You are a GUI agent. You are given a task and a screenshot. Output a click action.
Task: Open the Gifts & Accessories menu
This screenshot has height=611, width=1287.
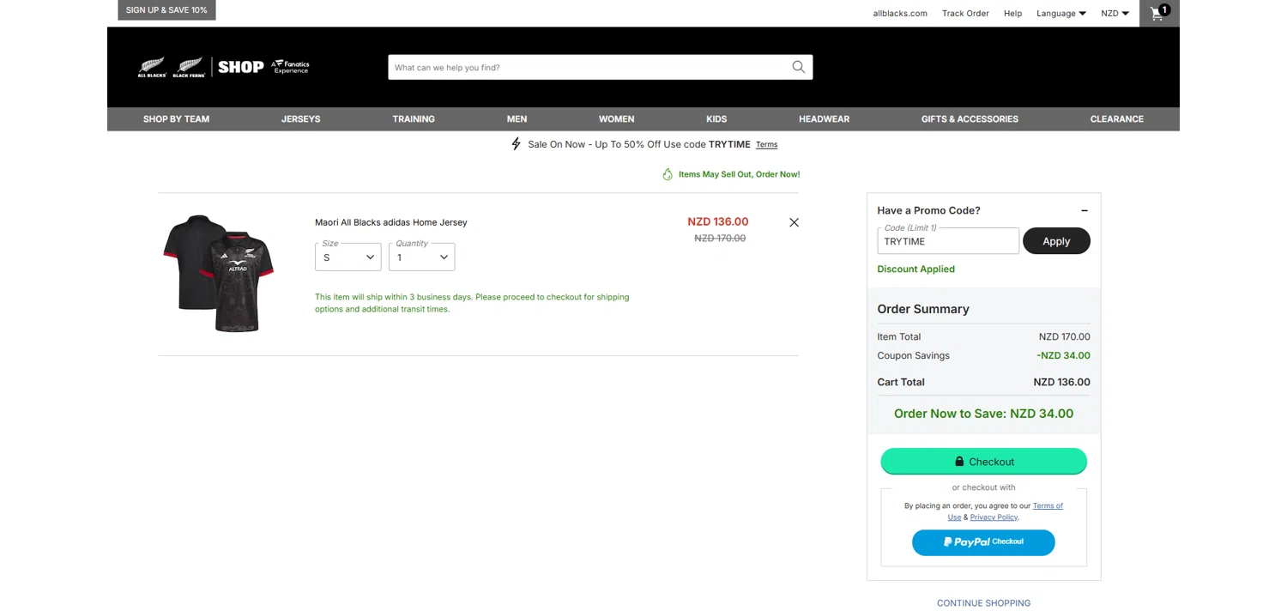970,119
